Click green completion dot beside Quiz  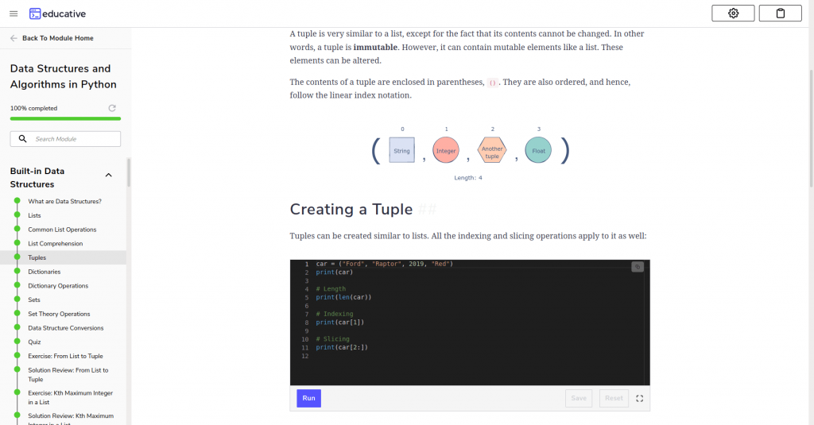[17, 341]
